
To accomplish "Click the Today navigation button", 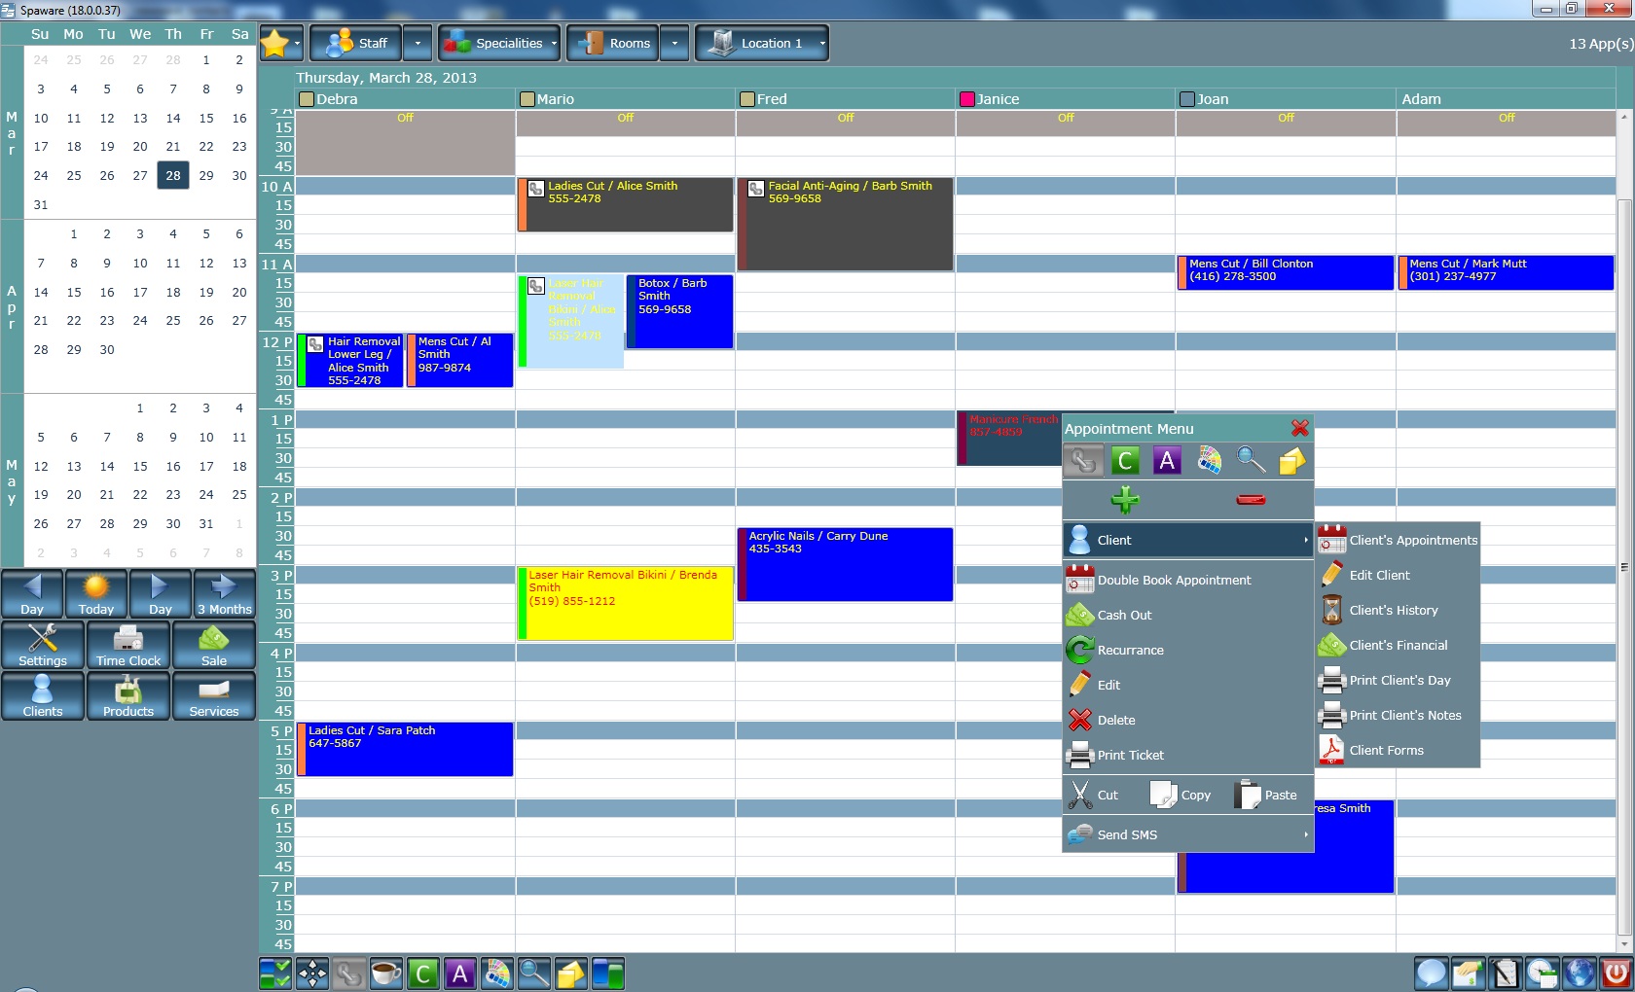I will tap(95, 593).
